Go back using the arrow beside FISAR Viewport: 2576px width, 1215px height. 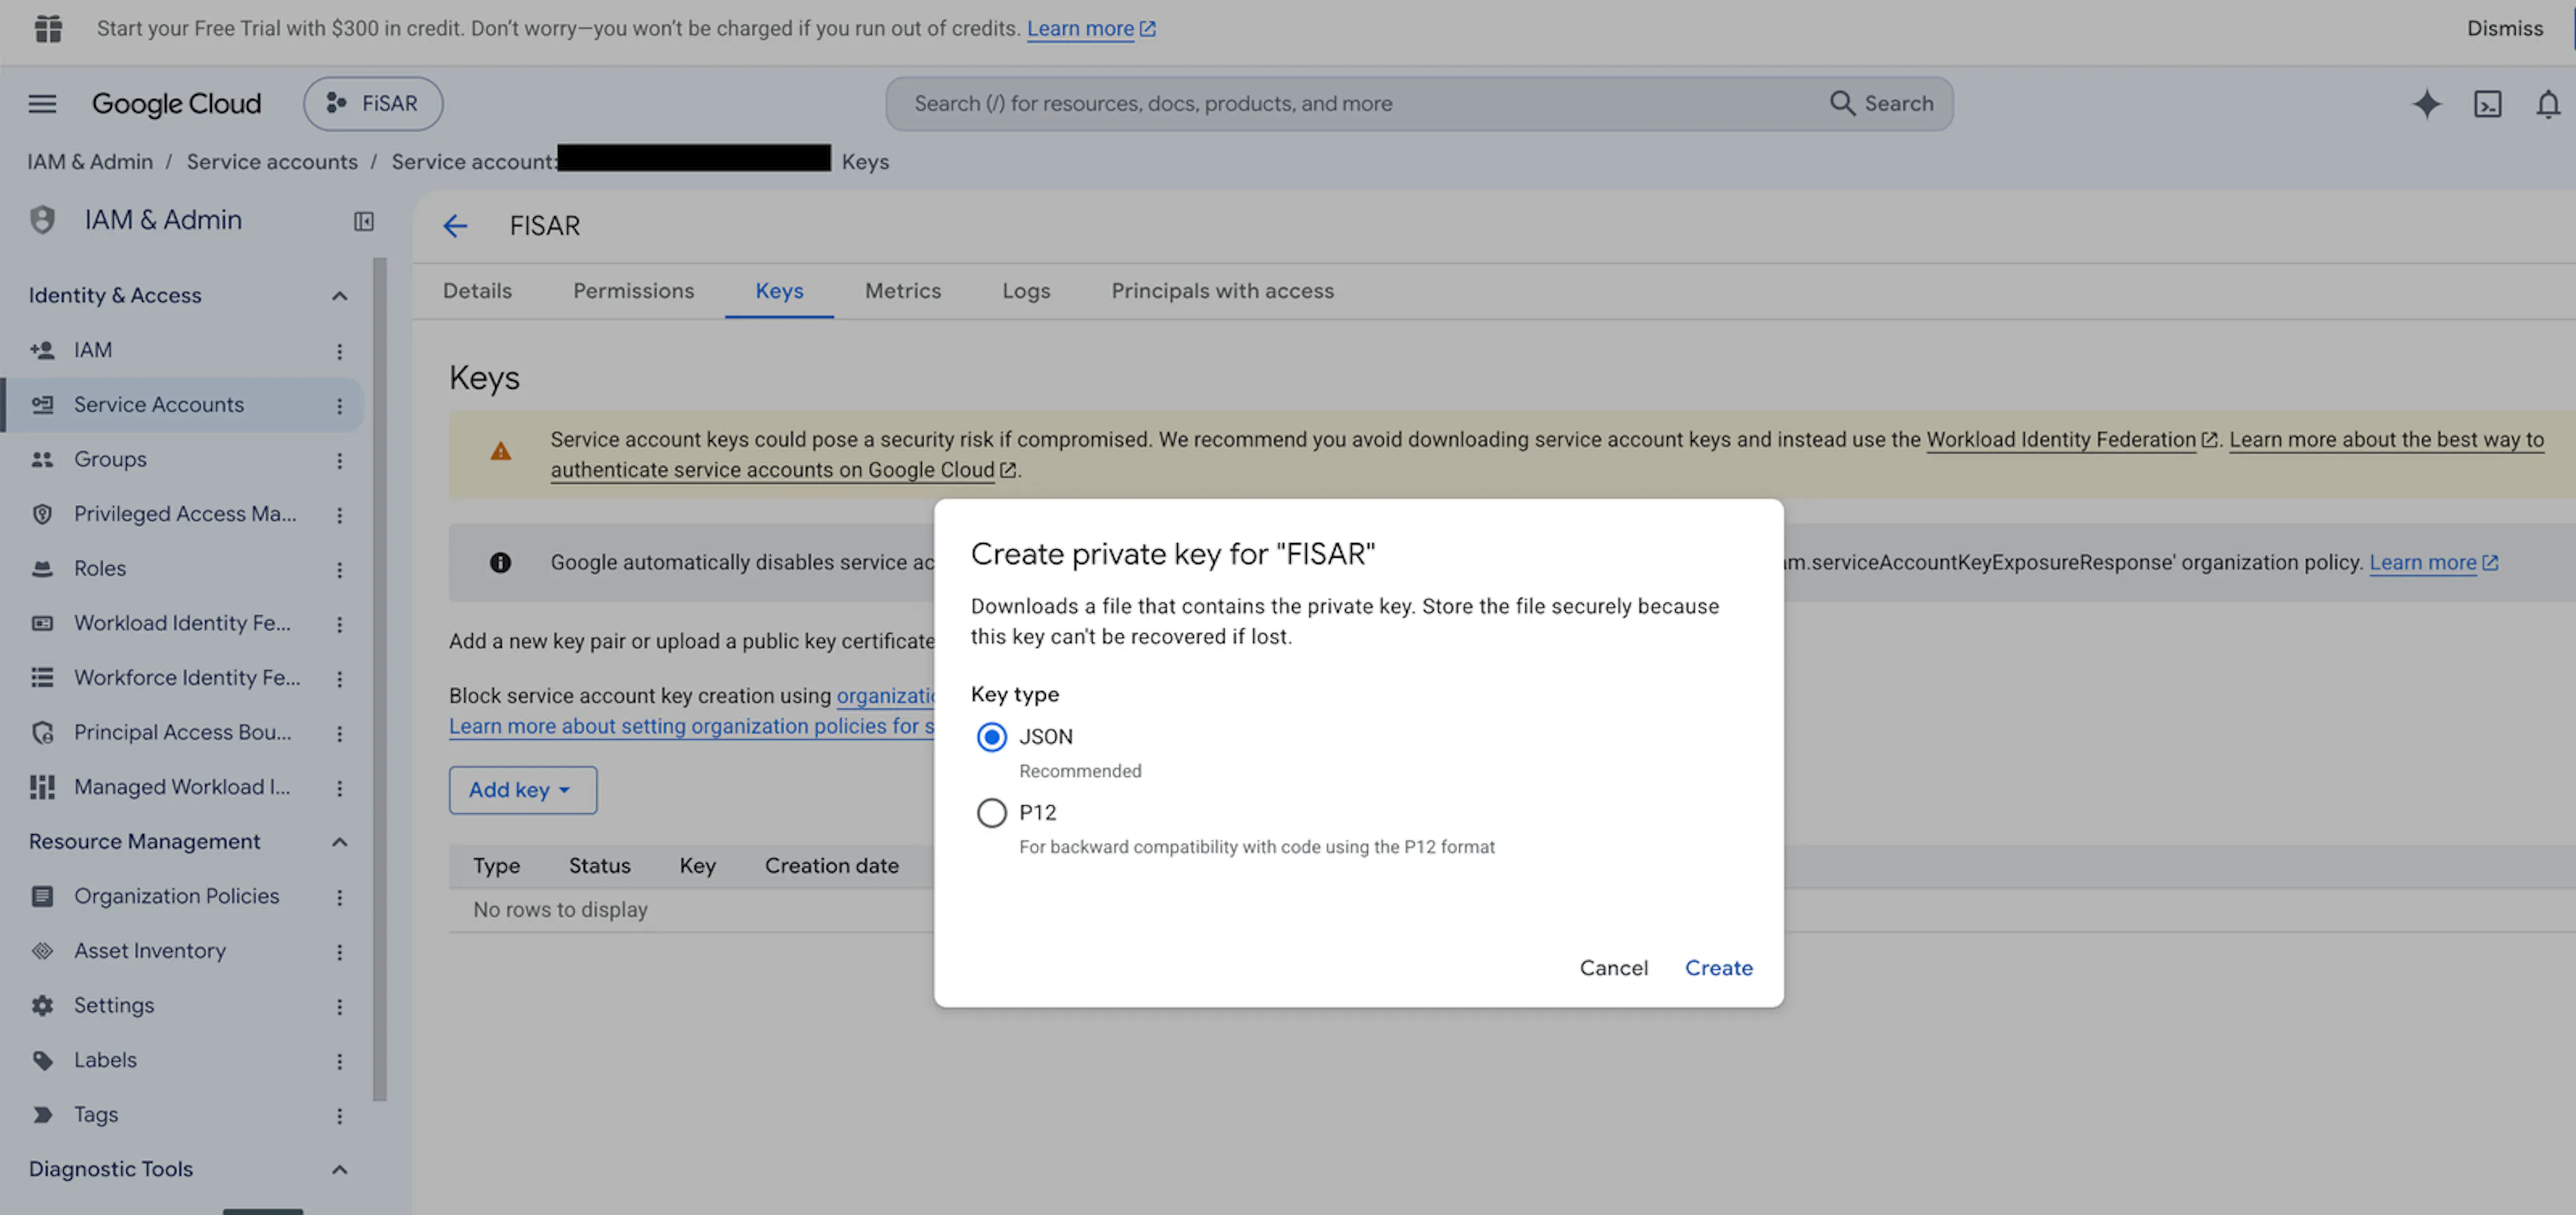coord(455,226)
